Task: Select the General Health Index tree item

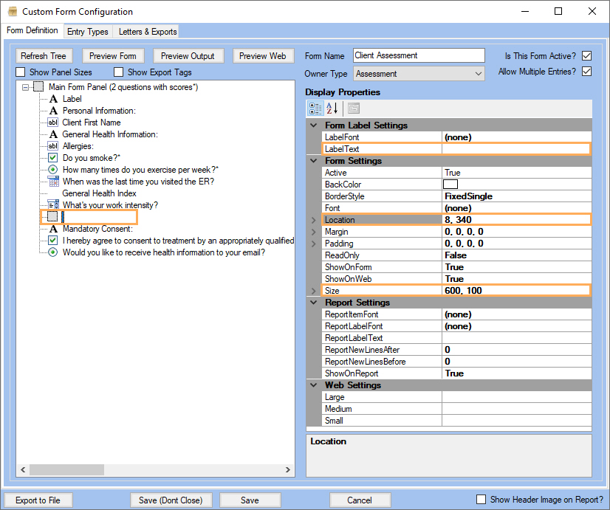Action: (x=100, y=193)
